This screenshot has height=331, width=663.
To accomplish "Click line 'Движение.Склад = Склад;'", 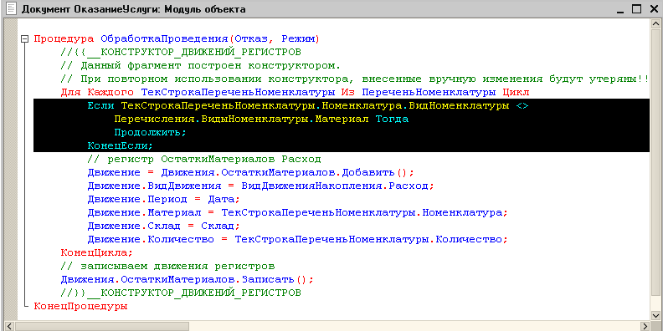I will (x=164, y=227).
